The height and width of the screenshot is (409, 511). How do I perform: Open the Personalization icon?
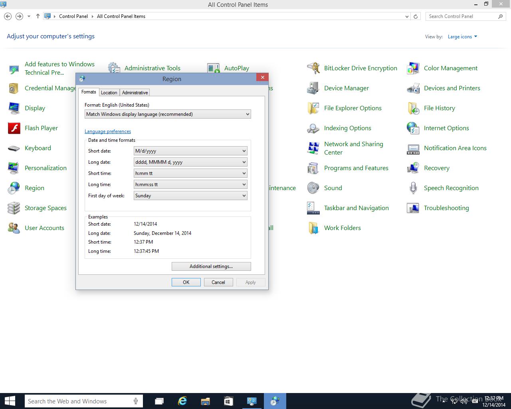[x=14, y=168]
